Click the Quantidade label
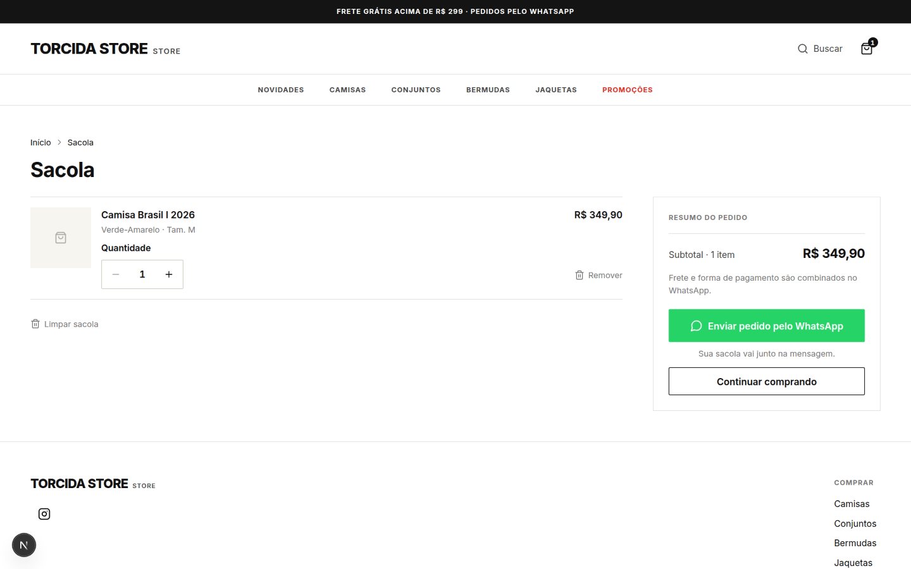Viewport: 911px width, 569px height. click(x=126, y=248)
